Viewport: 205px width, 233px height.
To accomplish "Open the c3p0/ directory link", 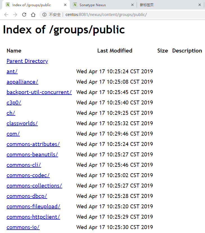I will [x=14, y=103].
